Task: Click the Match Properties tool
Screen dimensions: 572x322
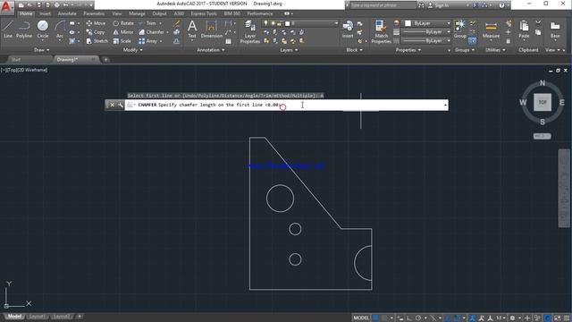Action: [381, 32]
